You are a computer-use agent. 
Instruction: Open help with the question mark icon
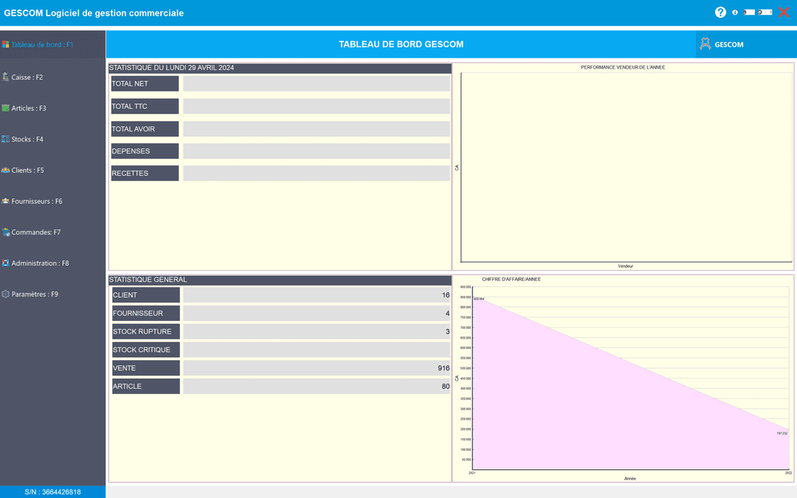pos(720,13)
